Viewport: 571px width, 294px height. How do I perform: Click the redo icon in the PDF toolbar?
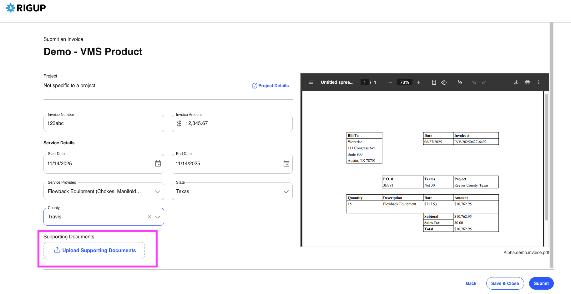pos(484,82)
